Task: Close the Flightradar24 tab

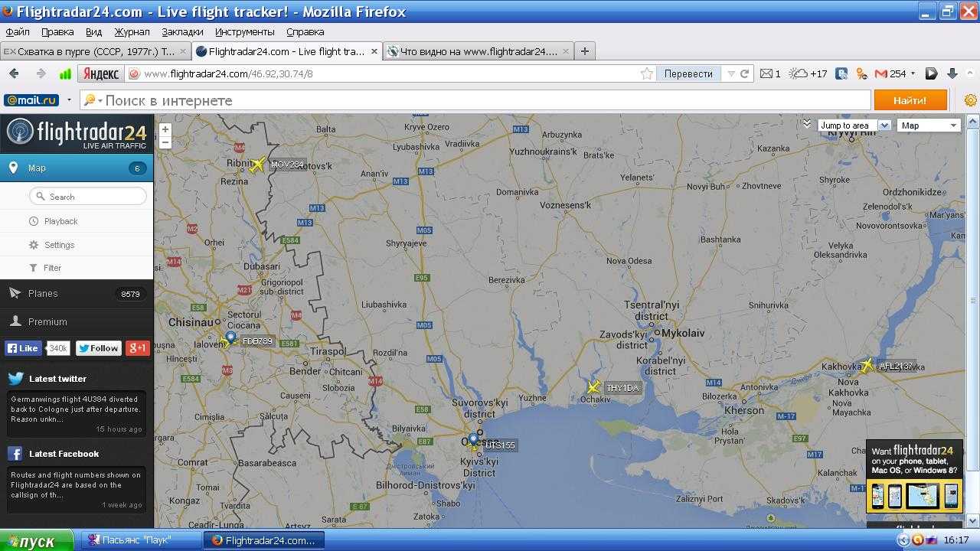Action: click(x=374, y=51)
